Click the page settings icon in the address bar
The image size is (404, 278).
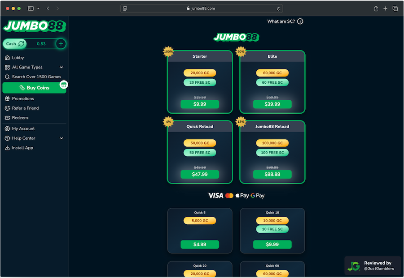pyautogui.click(x=125, y=9)
